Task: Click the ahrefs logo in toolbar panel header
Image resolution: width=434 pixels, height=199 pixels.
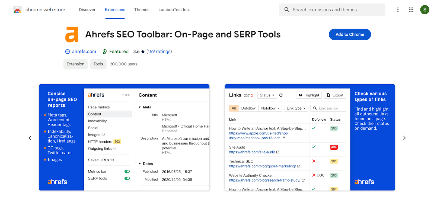Action: coord(96,95)
